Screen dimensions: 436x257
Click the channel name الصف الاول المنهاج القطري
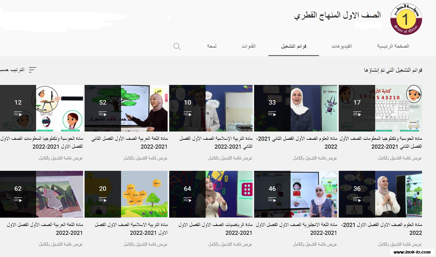pos(337,15)
